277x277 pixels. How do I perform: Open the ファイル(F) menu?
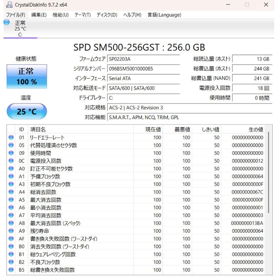pos(15,15)
